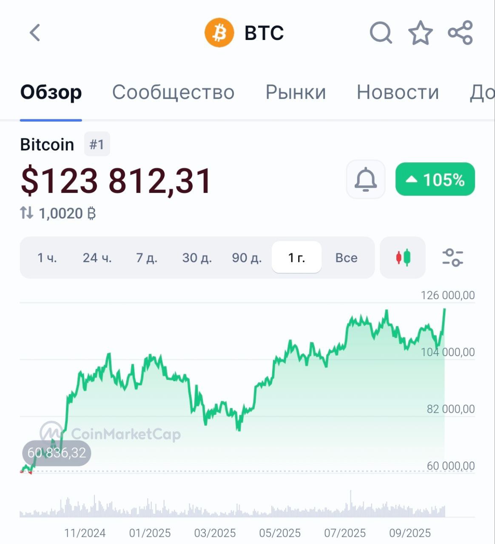Open chart settings sliders icon

(x=452, y=258)
